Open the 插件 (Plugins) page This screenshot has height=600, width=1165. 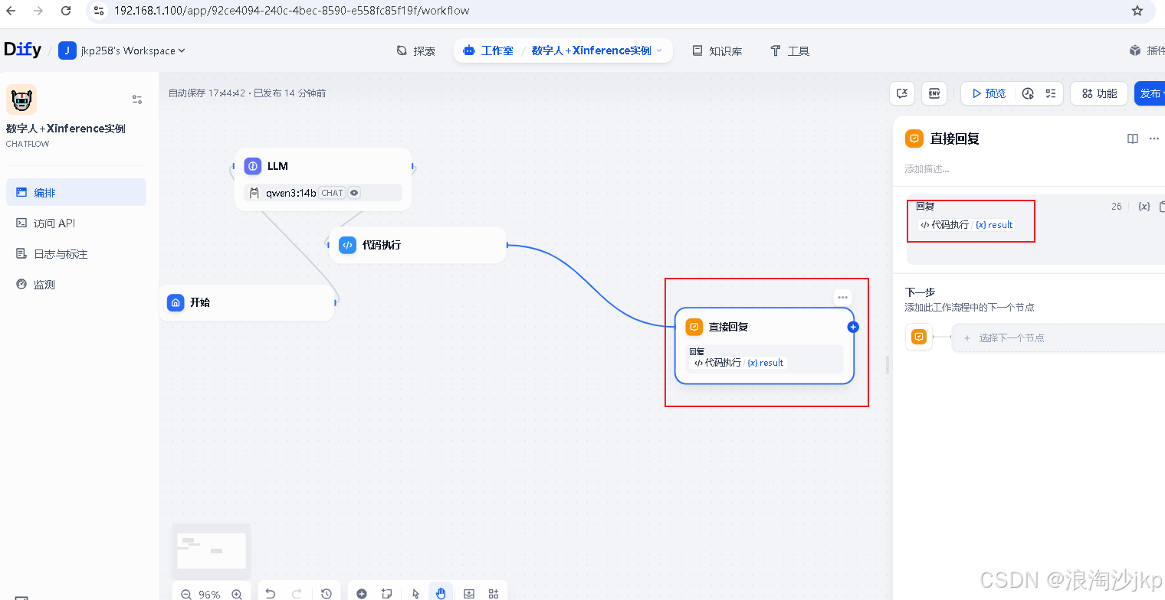pyautogui.click(x=1147, y=51)
